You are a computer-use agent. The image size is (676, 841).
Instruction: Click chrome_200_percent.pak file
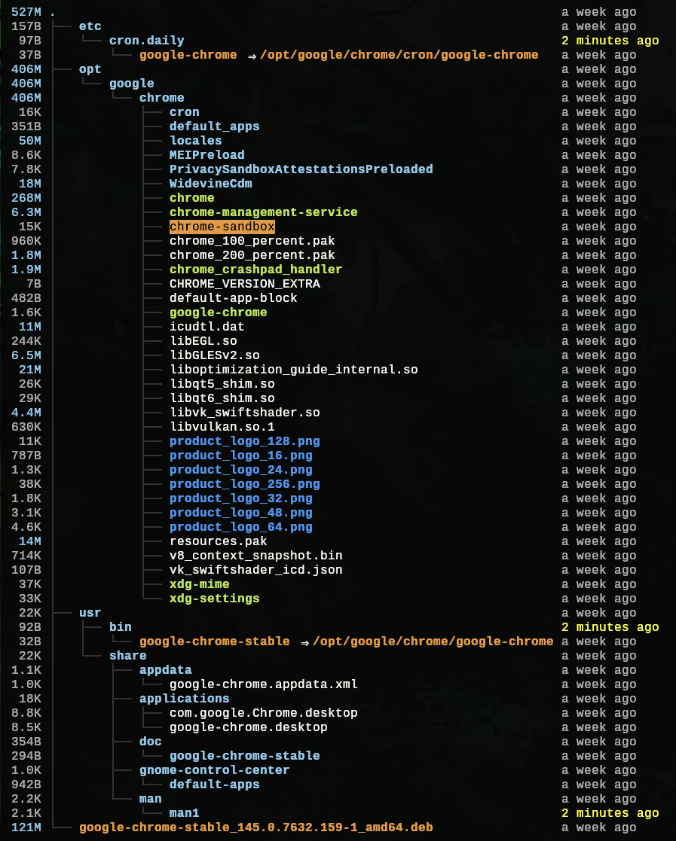[x=252, y=255]
